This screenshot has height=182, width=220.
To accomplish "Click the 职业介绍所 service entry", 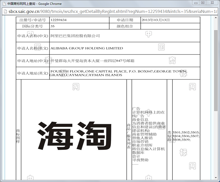I will pos(142,145).
